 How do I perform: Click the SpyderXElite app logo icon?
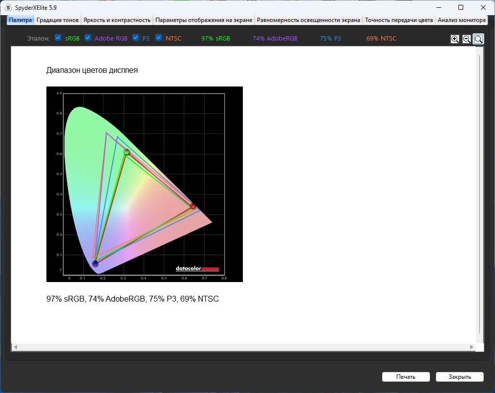tap(8, 7)
